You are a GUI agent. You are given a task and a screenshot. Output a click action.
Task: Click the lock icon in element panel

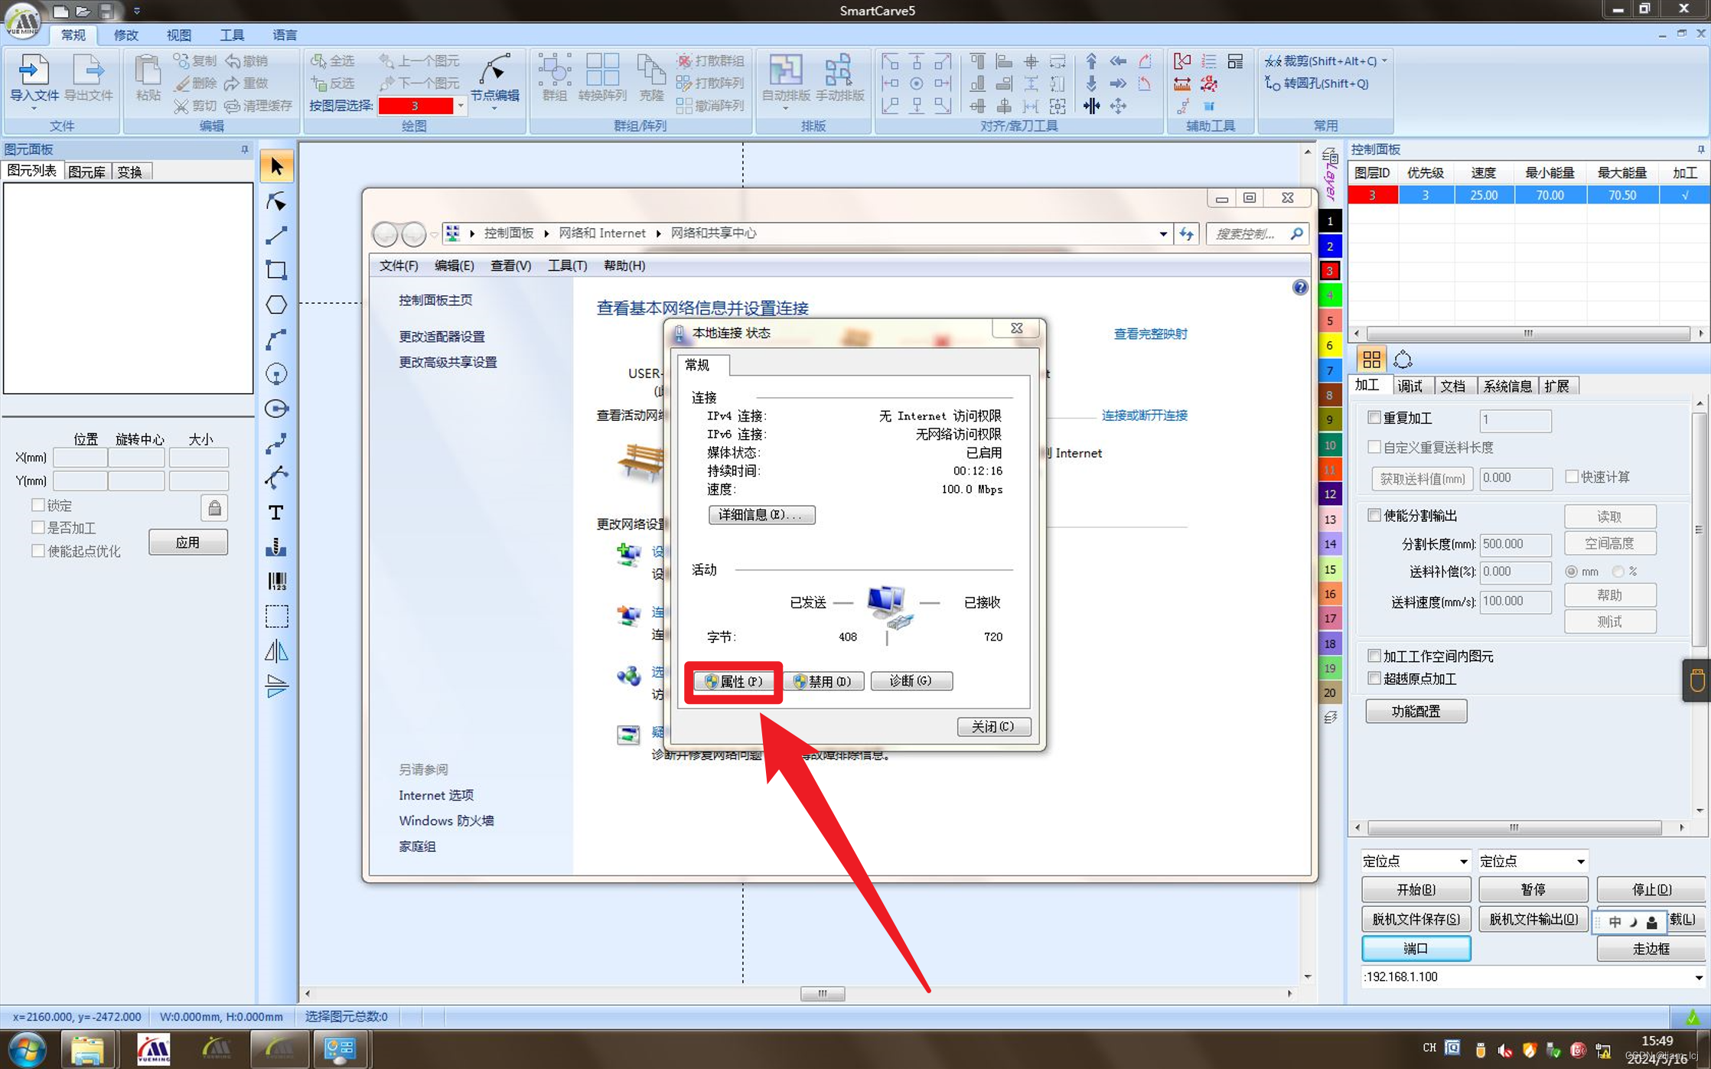click(214, 507)
